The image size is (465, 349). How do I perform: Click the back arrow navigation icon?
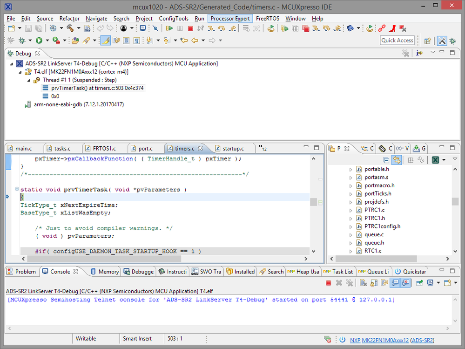[195, 41]
